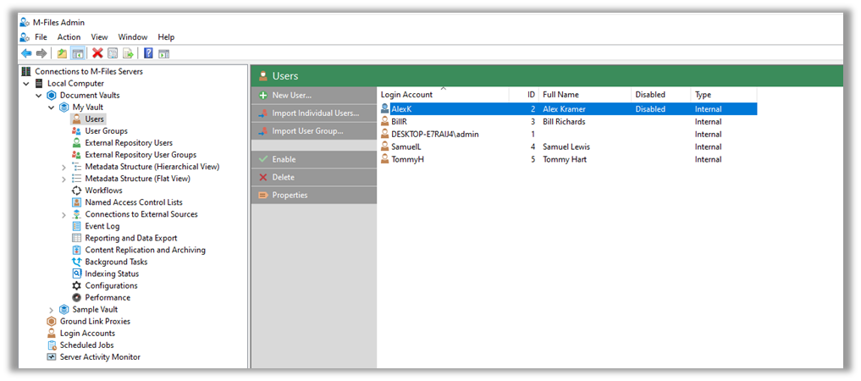Click the User Groups tree icon
This screenshot has height=381, width=861.
coord(77,131)
